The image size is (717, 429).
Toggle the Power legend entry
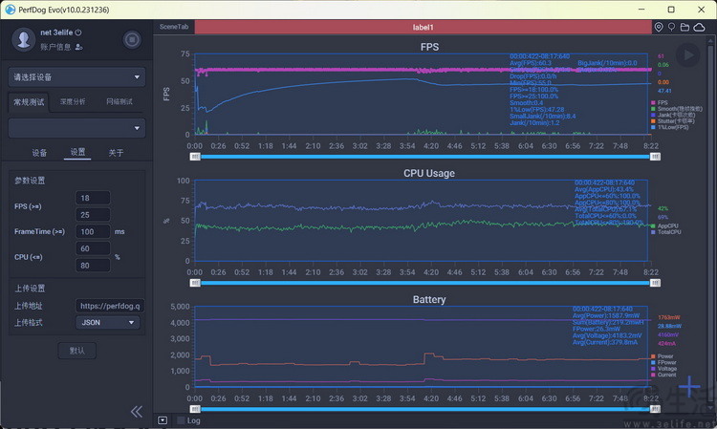pos(663,355)
